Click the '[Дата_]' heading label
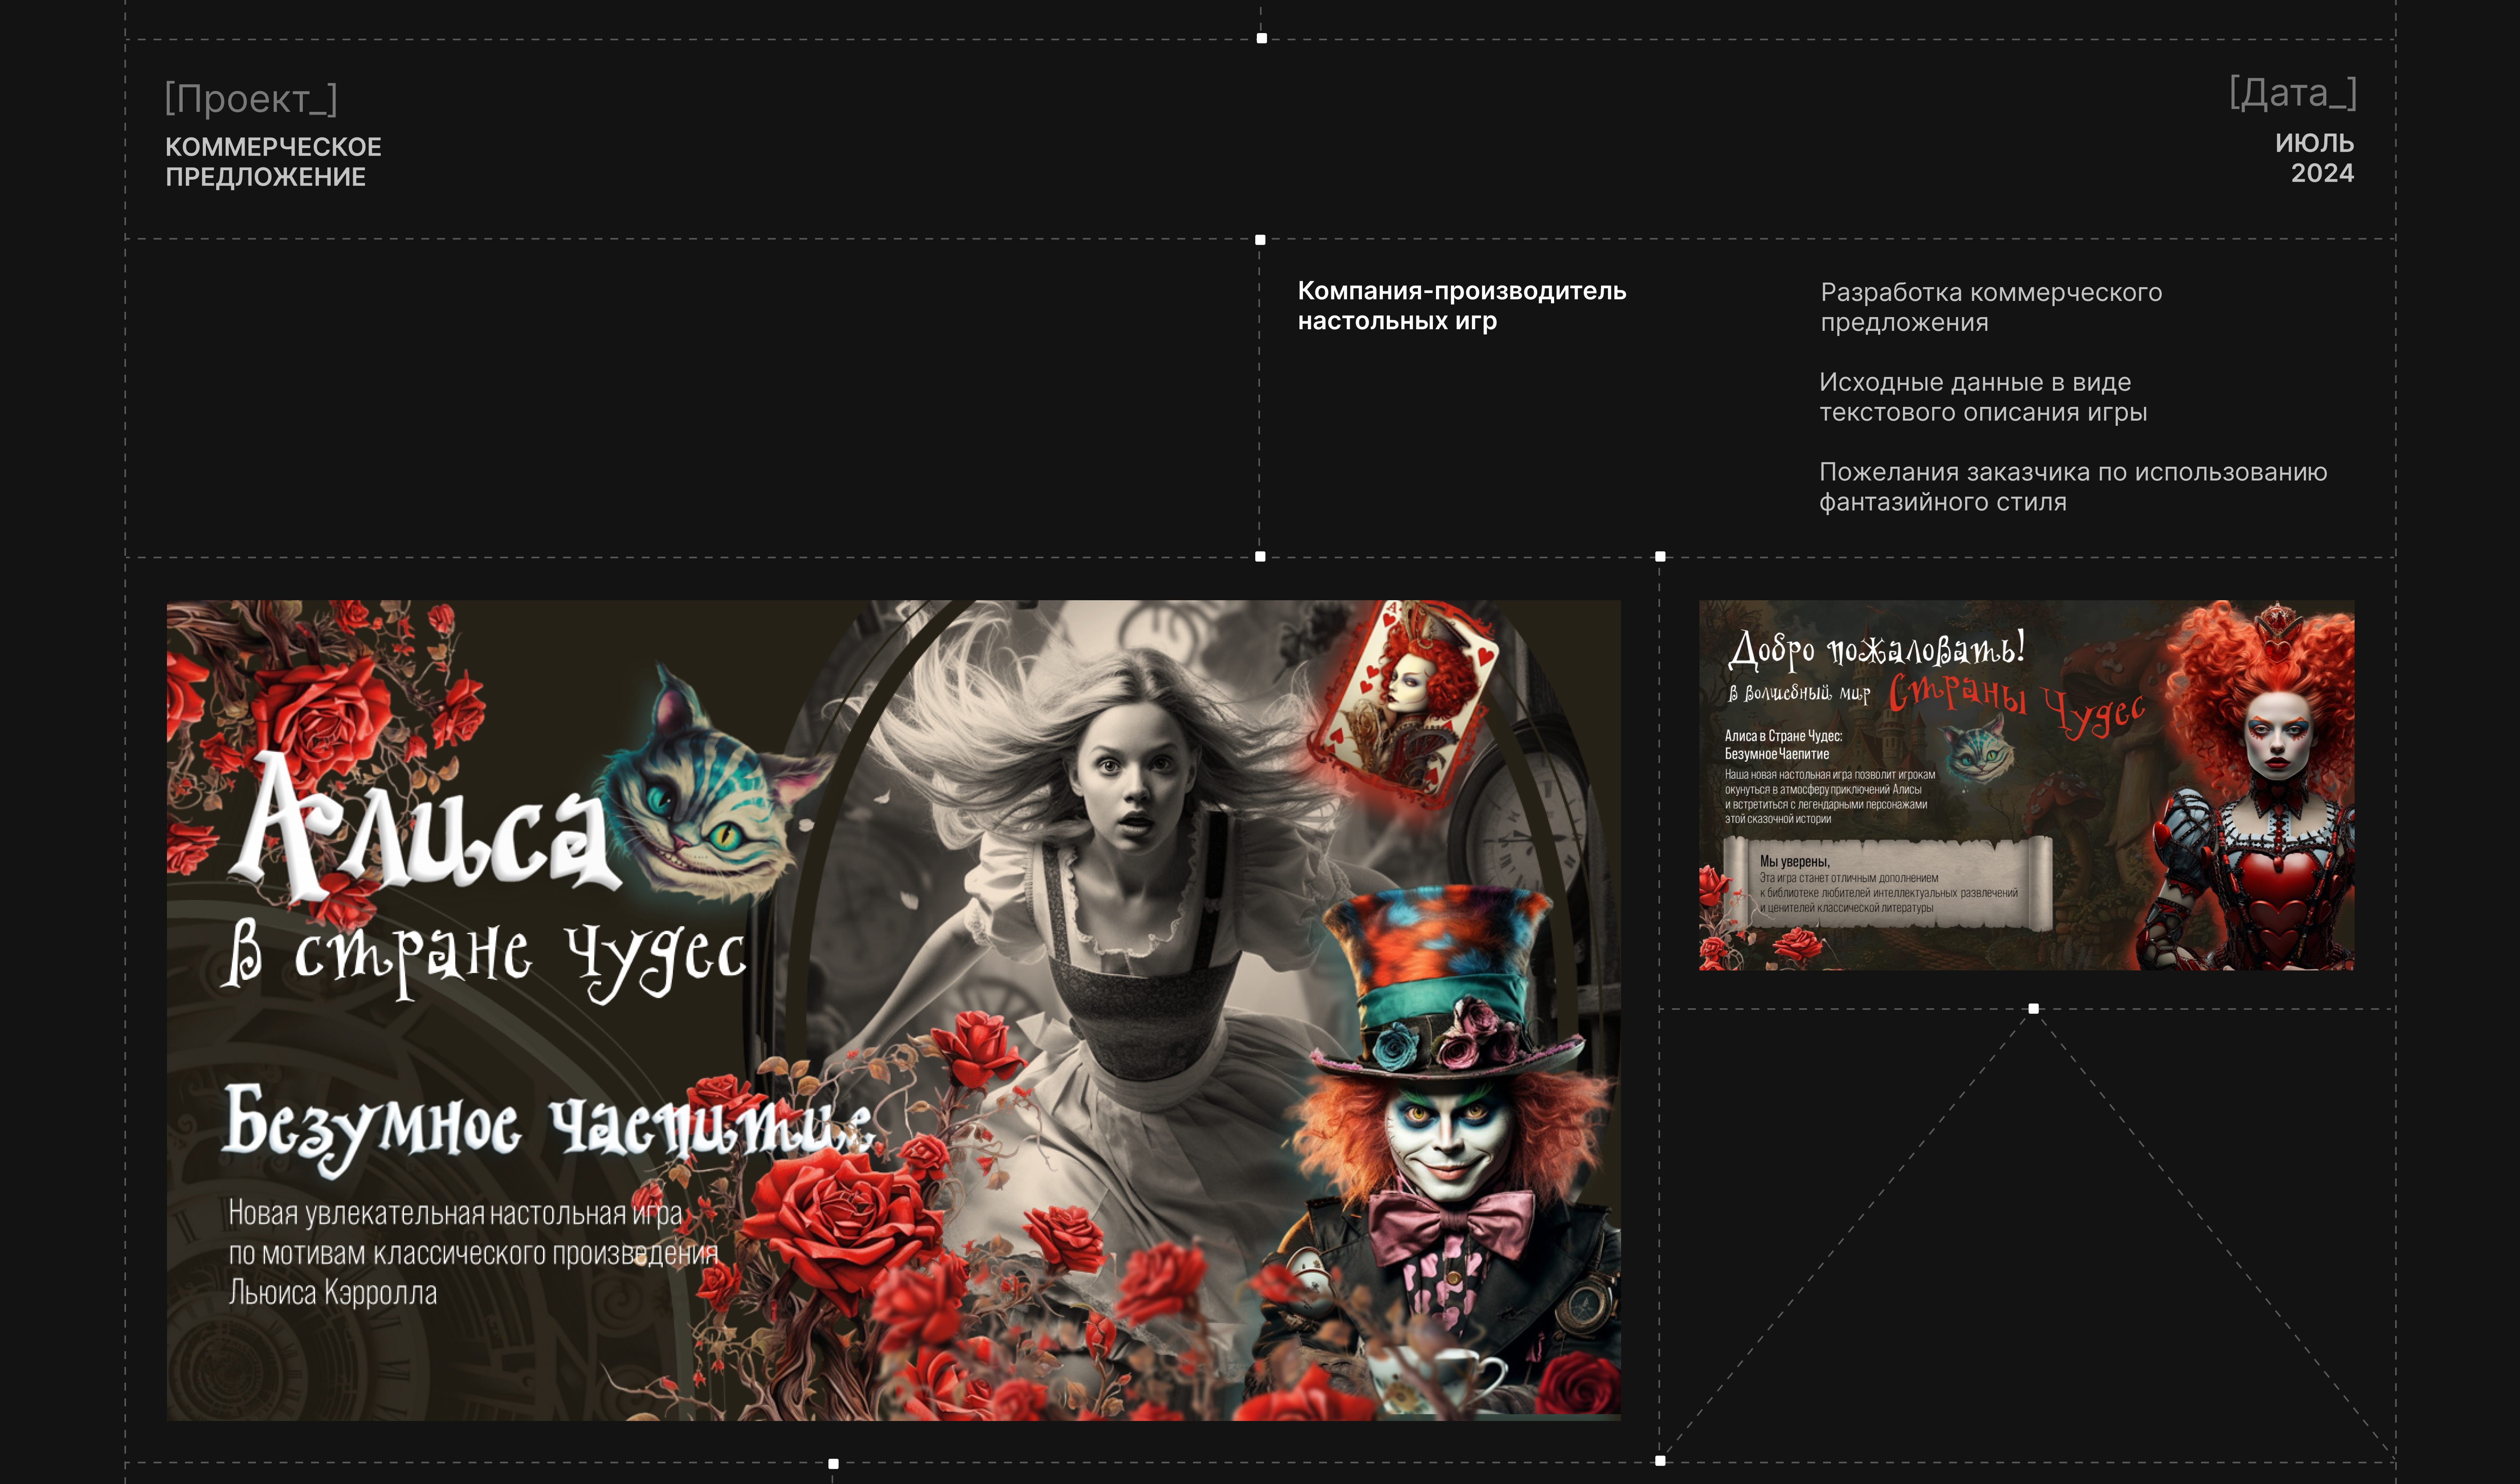Screen dimensions: 2520x1484 (x=2292, y=93)
